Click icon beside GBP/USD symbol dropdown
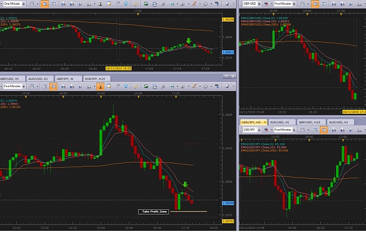Screen dimensions: 366x232 pyautogui.click(x=266, y=4)
